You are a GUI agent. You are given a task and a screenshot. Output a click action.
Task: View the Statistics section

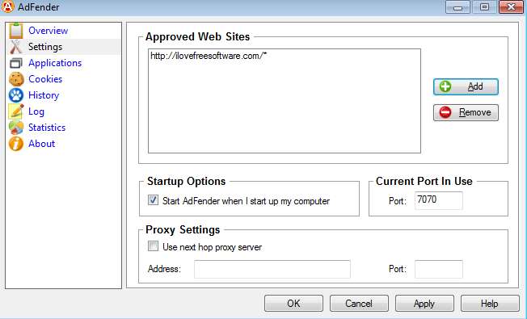(x=47, y=128)
